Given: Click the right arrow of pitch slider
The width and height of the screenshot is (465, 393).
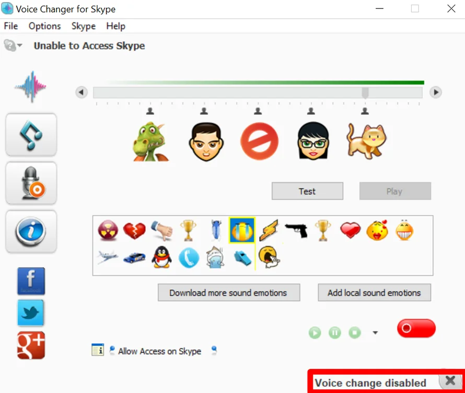Looking at the screenshot, I should (x=436, y=92).
